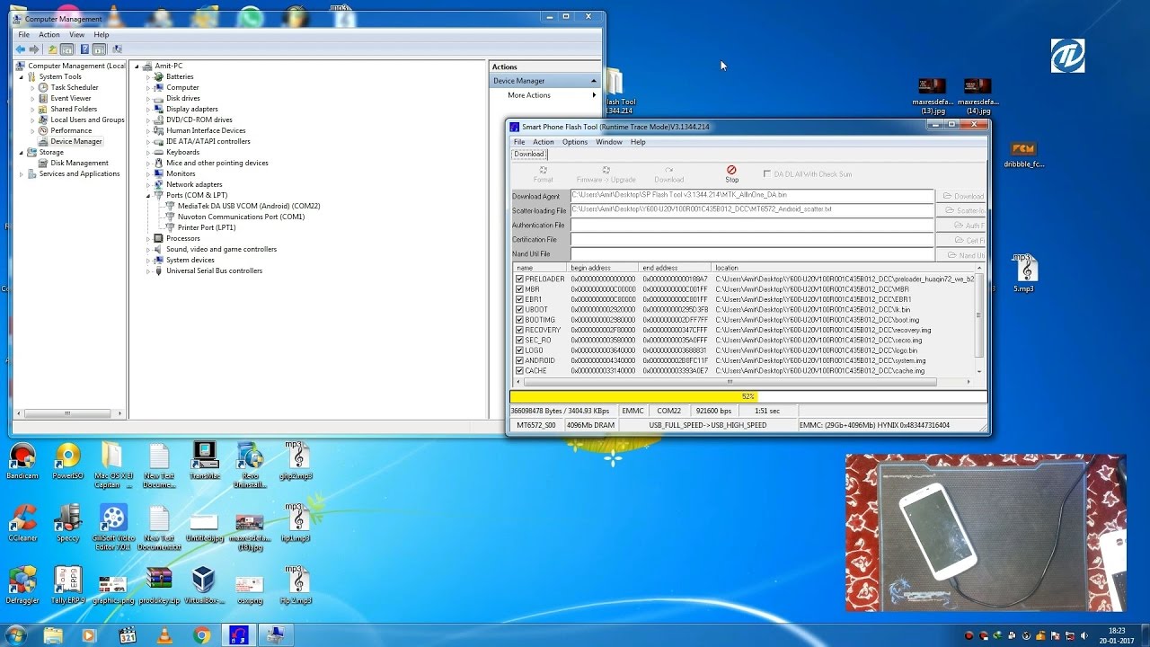This screenshot has height=647, width=1150.
Task: Select Download tab in Flash Tool
Action: click(x=528, y=155)
